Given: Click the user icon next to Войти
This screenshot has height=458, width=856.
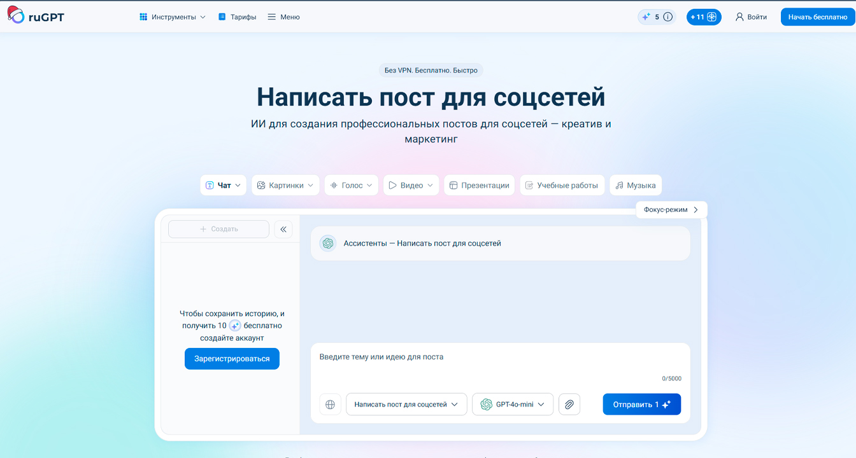Looking at the screenshot, I should click(x=740, y=17).
